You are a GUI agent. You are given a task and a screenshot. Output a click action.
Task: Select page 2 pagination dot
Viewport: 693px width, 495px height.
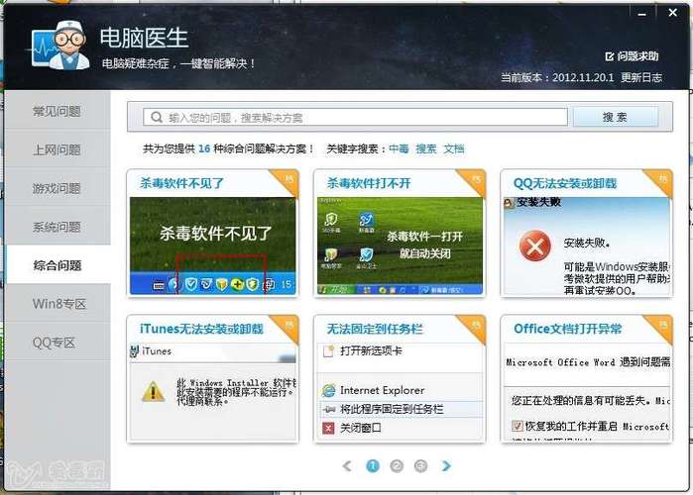(x=397, y=465)
